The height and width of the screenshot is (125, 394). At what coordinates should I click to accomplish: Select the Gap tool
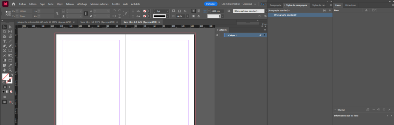click(10, 31)
